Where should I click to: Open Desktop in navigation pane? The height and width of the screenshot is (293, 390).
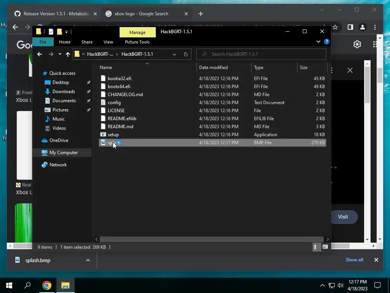pos(61,82)
